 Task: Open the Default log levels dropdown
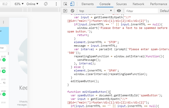164,11
